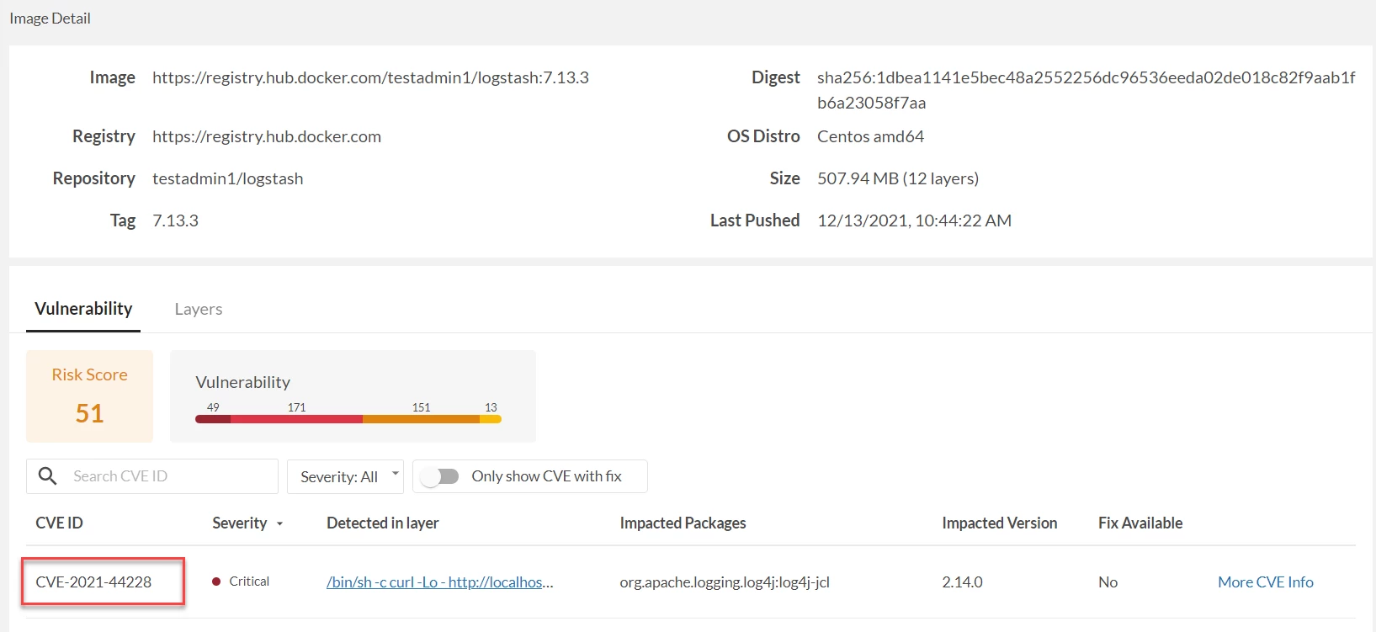Click the 13 vulnerability count

coord(491,407)
